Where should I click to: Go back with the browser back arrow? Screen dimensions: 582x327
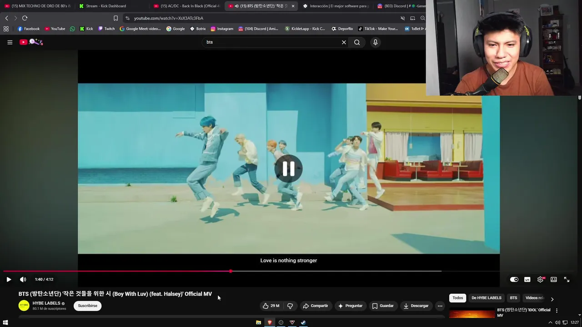click(x=6, y=18)
